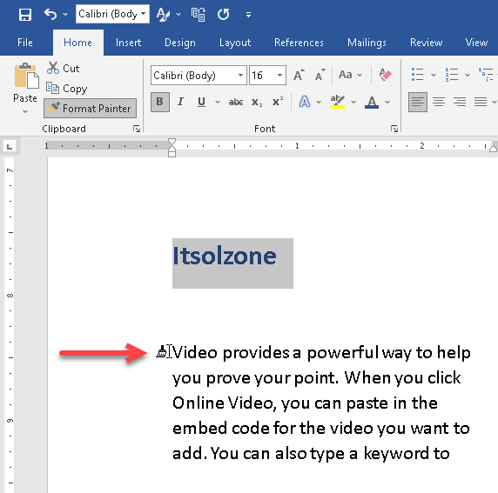Open the References tab

pos(299,43)
